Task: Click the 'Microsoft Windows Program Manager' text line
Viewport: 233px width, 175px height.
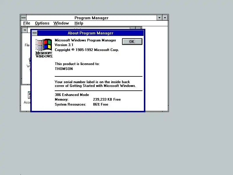Action: click(85, 40)
